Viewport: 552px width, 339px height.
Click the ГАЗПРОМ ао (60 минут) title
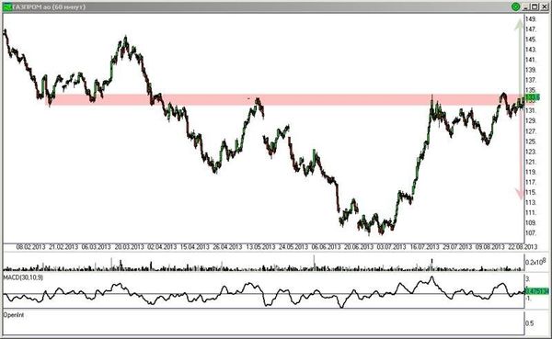pyautogui.click(x=49, y=6)
